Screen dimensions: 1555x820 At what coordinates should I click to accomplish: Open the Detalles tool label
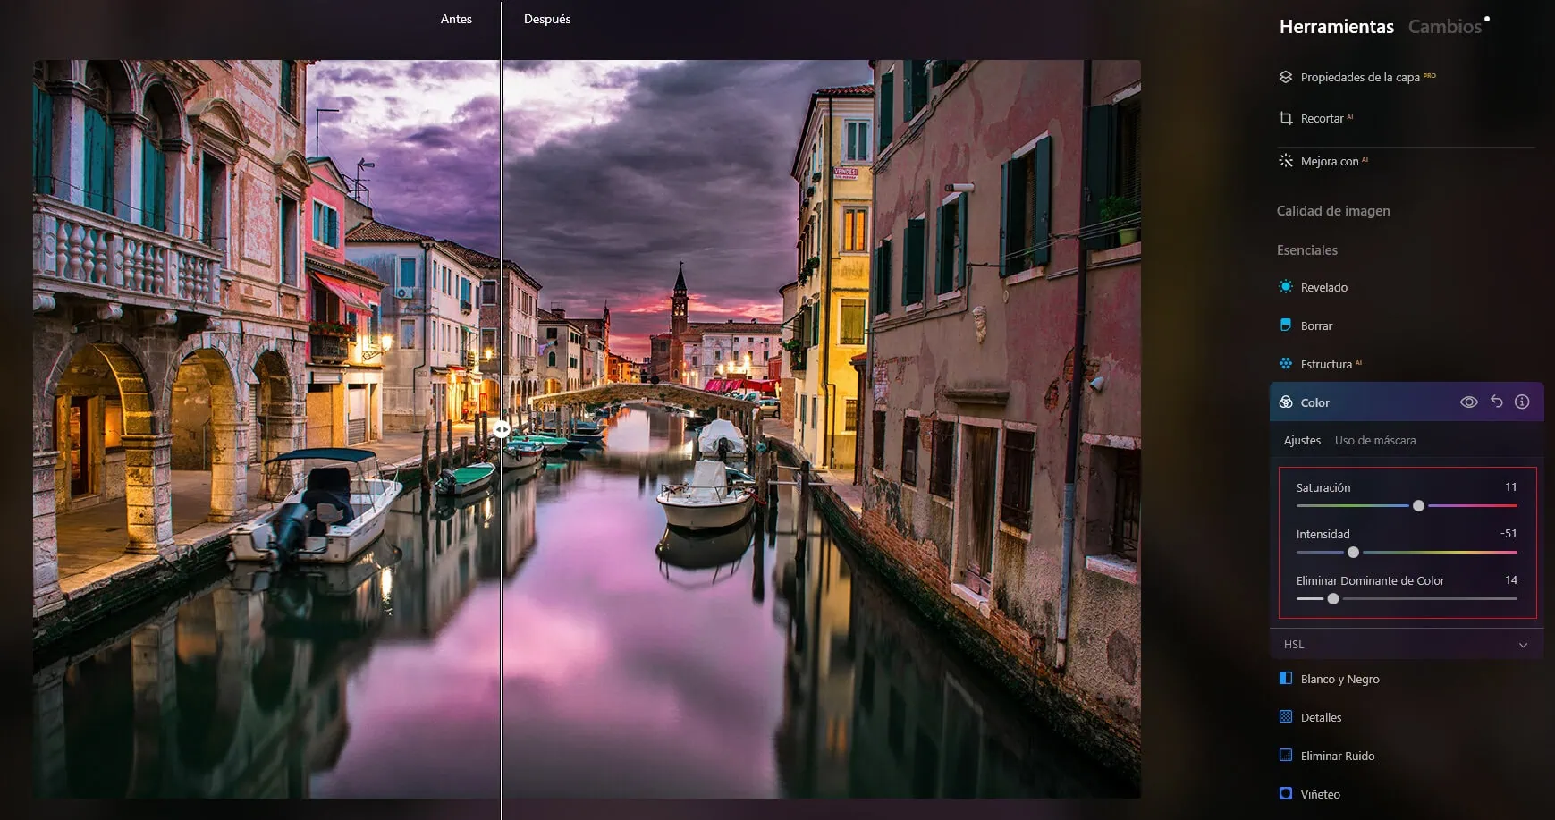[1321, 717]
